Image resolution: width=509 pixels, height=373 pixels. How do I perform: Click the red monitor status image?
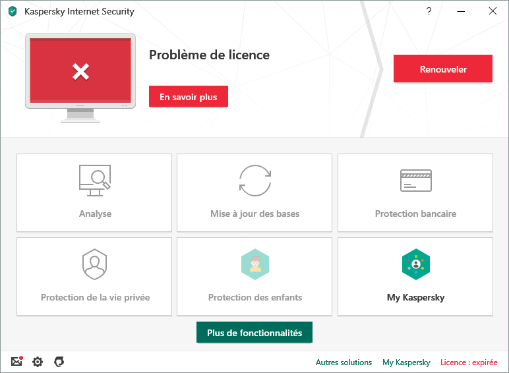80,72
